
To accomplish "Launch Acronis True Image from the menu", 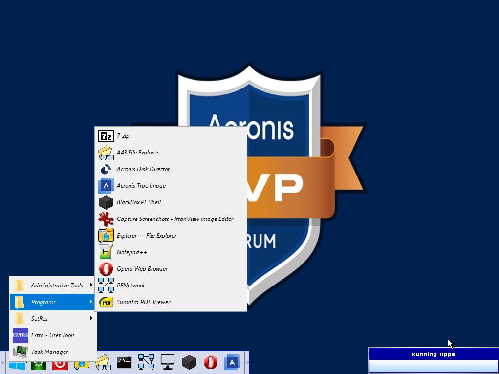I will [141, 186].
